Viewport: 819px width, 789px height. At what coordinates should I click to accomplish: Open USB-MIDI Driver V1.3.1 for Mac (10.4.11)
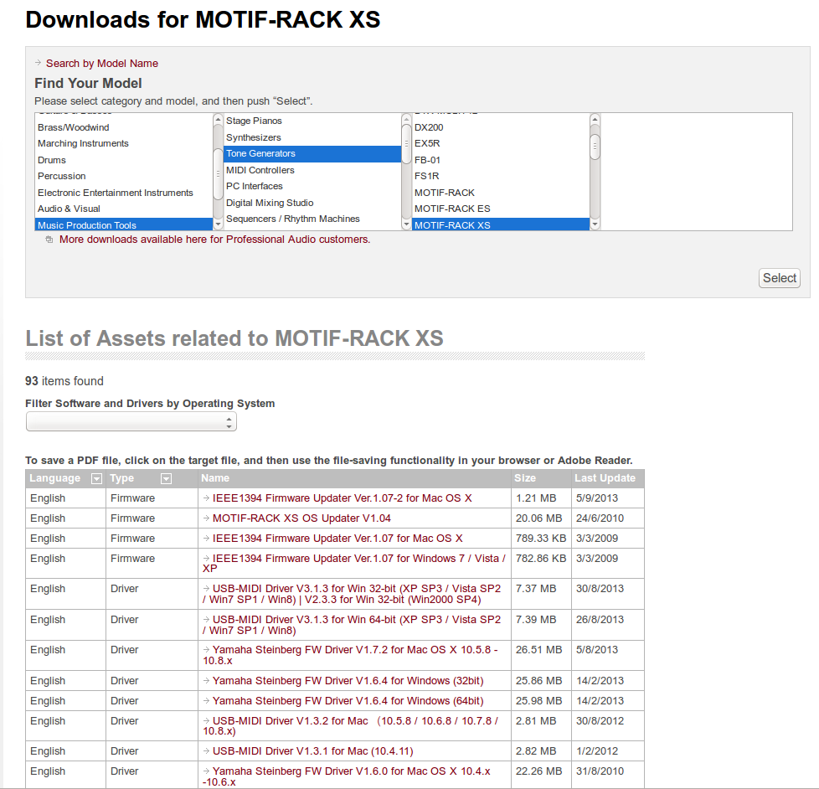tap(312, 751)
